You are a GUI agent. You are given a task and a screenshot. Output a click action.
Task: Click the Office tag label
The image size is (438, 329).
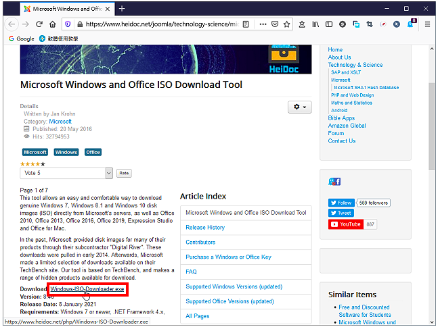(x=93, y=152)
